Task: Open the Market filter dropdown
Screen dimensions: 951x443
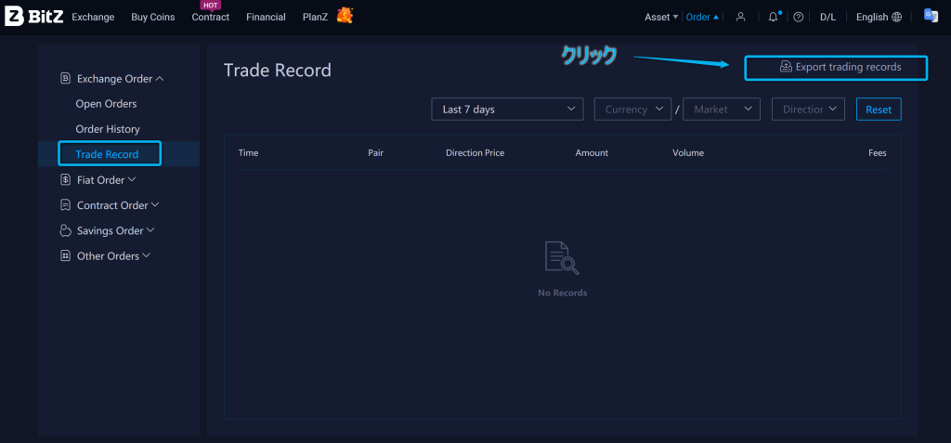Action: point(721,110)
